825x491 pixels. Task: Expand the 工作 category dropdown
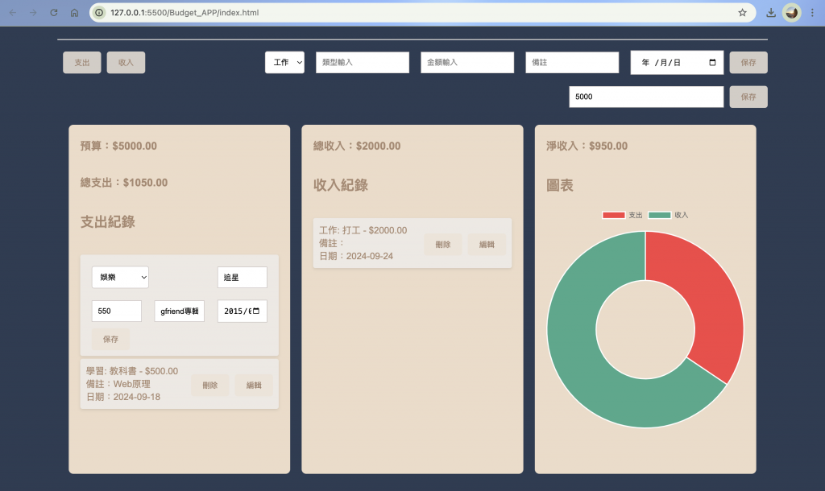[x=284, y=63]
